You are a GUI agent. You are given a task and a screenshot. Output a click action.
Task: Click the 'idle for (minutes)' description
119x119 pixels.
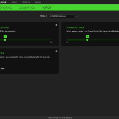[x=8, y=31]
